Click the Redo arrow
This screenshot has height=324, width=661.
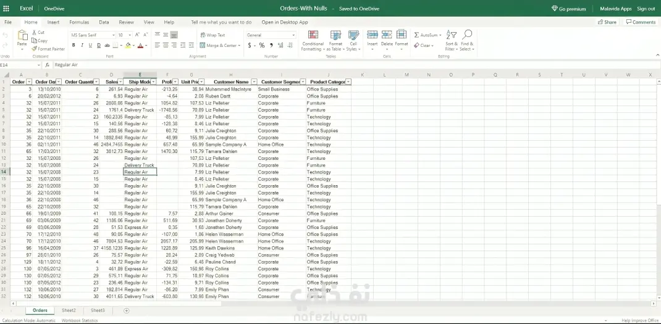tap(5, 45)
